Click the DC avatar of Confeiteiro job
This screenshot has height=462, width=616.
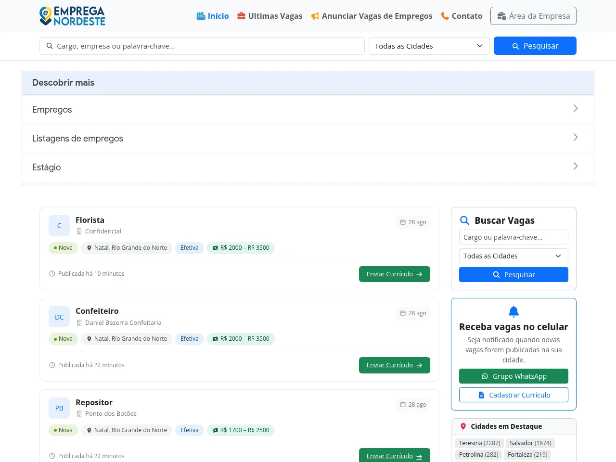(x=59, y=317)
